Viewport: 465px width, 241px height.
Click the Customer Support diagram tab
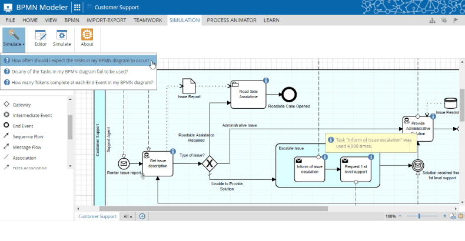coord(98,216)
